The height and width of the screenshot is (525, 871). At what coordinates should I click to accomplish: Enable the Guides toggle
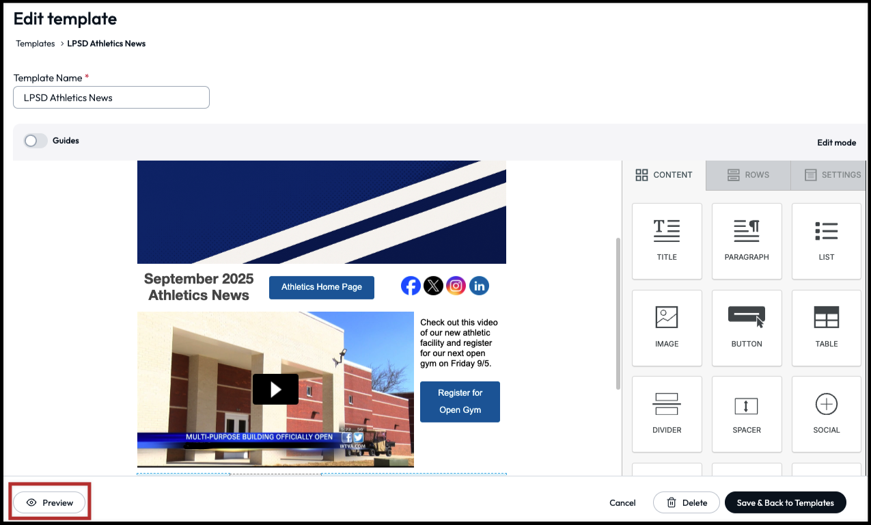tap(36, 141)
